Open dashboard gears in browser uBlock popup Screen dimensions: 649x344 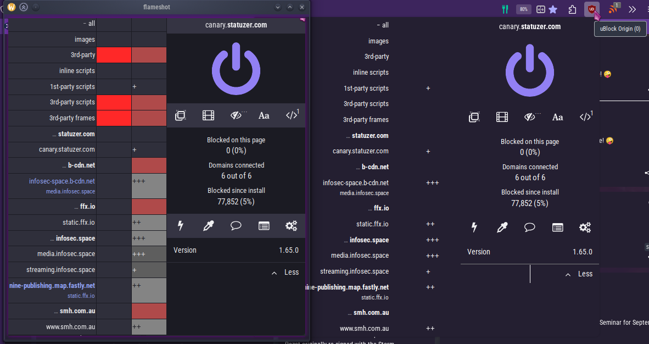[x=585, y=227]
